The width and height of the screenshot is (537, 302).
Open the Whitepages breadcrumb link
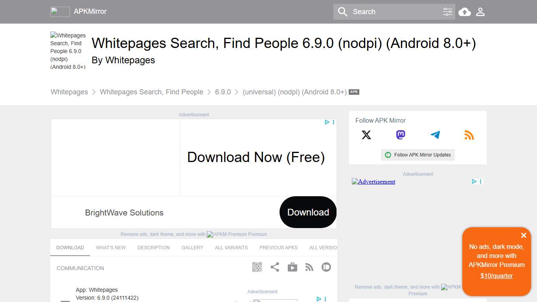point(69,92)
